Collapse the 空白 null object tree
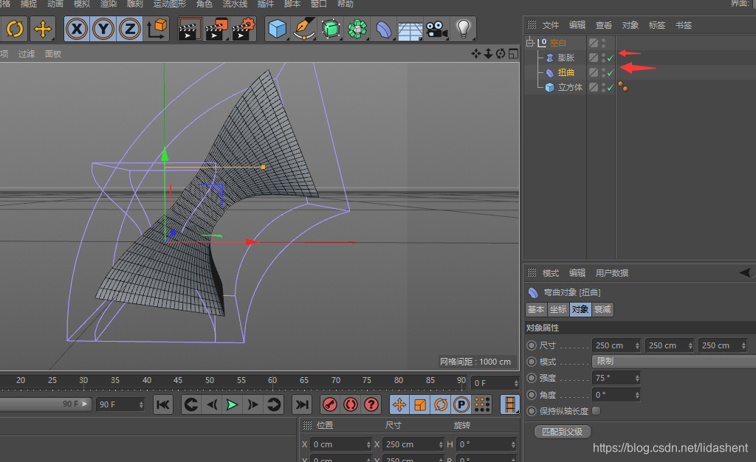 pos(529,43)
